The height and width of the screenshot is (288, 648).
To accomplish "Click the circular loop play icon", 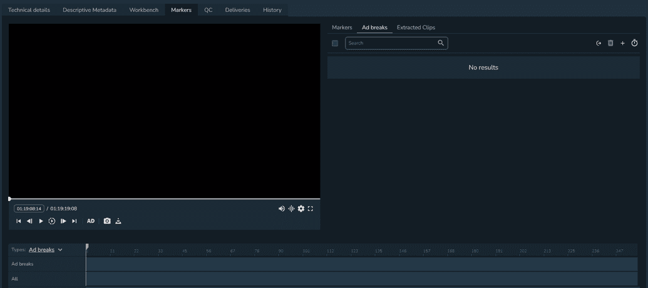I will (52, 221).
